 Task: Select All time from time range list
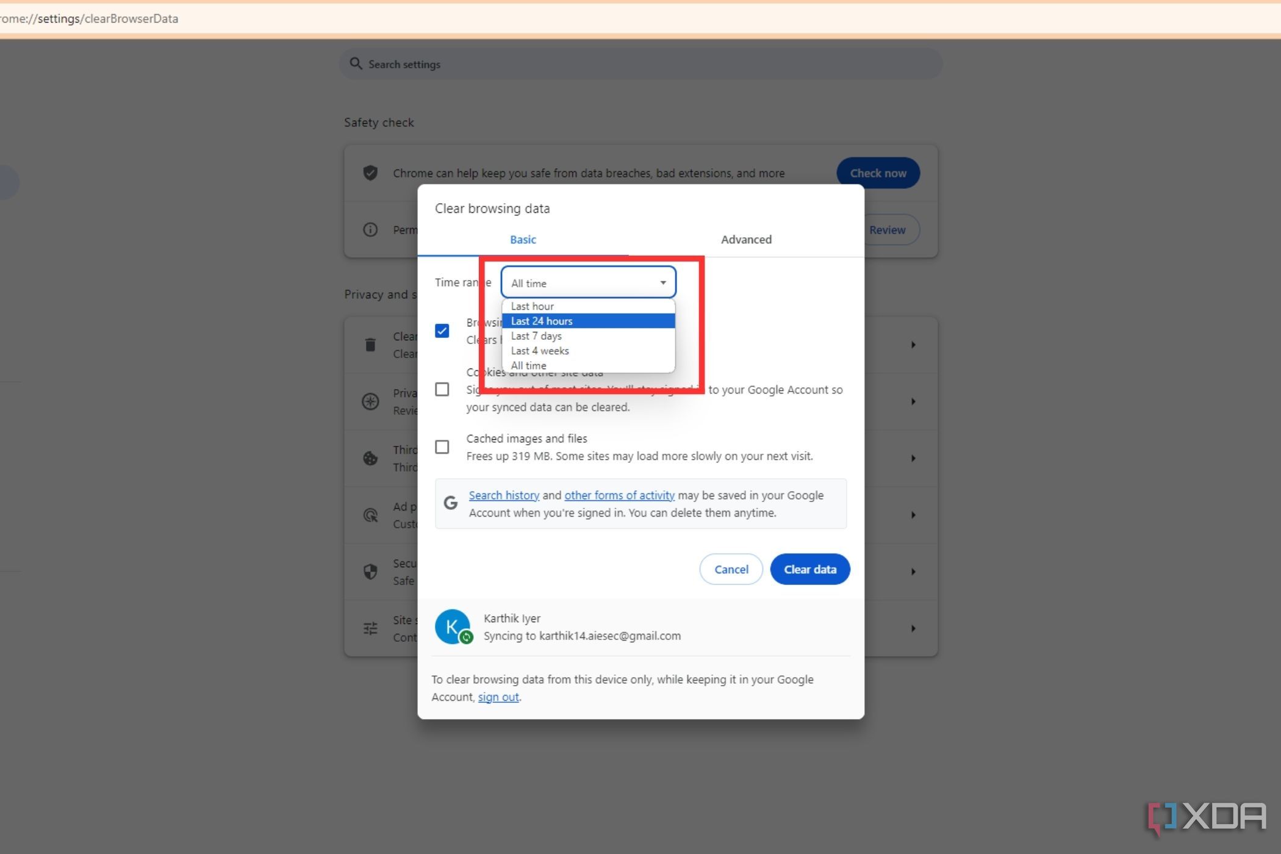coord(528,365)
